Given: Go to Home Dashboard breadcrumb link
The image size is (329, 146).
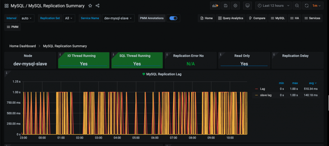Looking at the screenshot, I should click(x=22, y=46).
